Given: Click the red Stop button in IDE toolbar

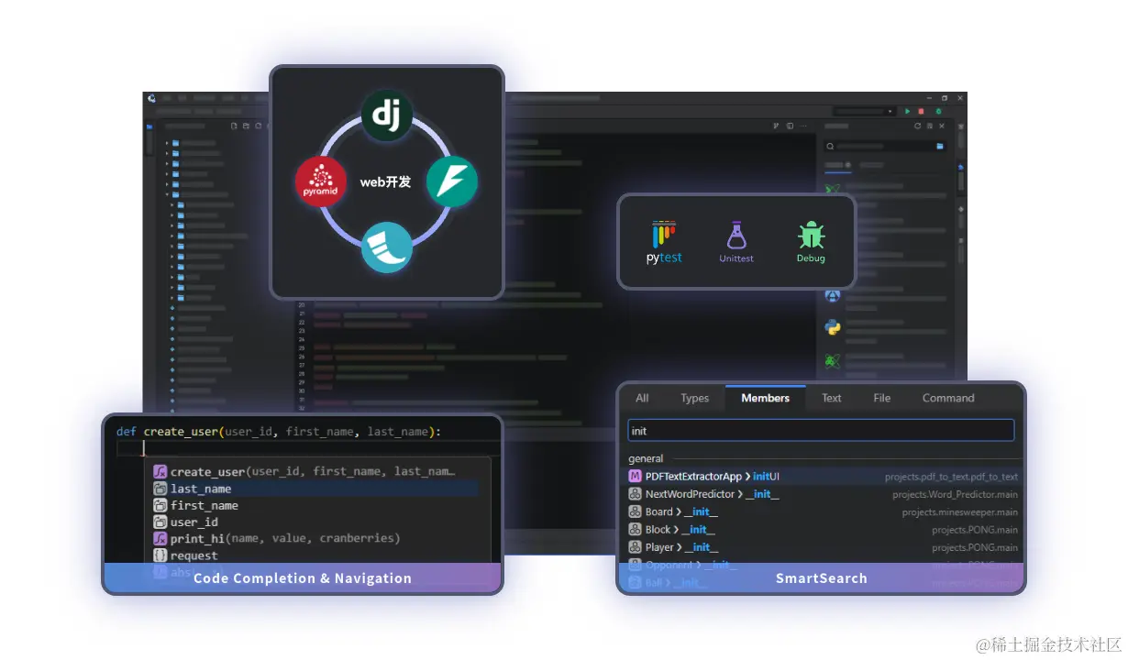Looking at the screenshot, I should point(921,112).
